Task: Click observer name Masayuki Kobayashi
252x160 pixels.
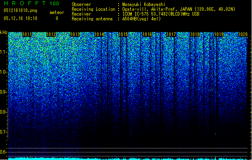Action: click(x=144, y=4)
